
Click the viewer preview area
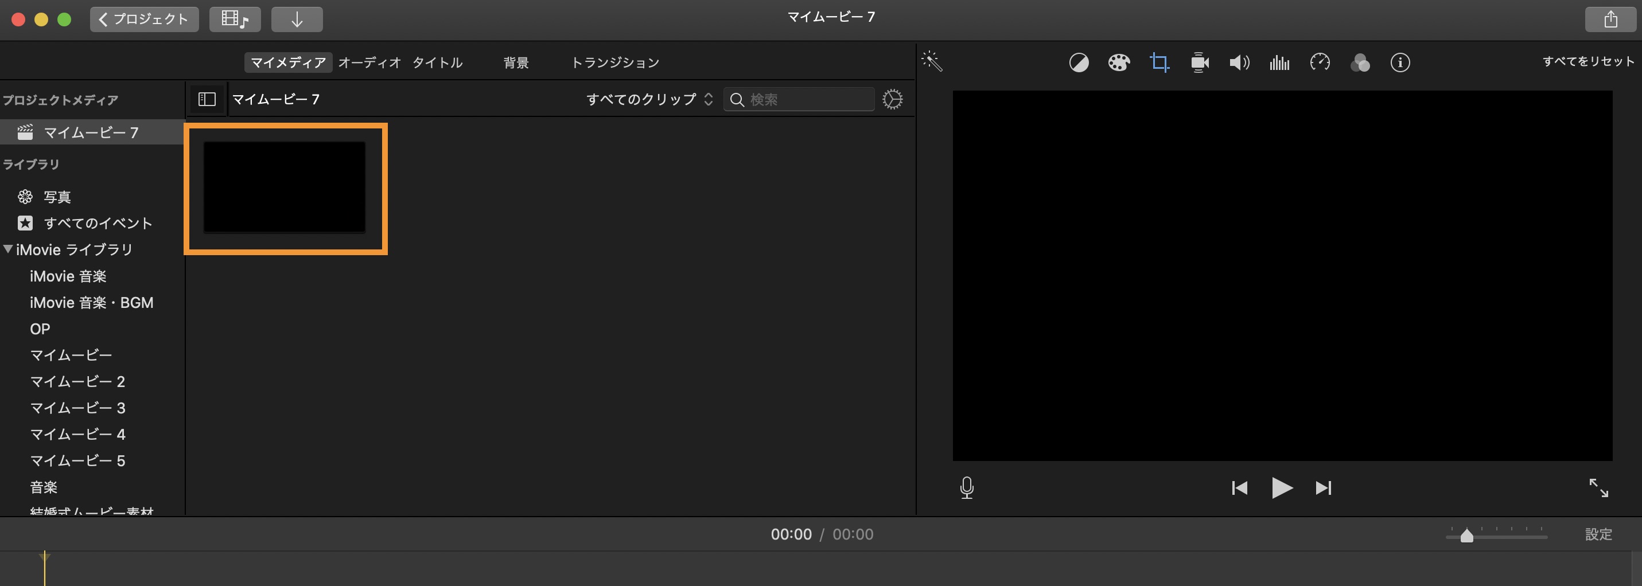click(1282, 275)
